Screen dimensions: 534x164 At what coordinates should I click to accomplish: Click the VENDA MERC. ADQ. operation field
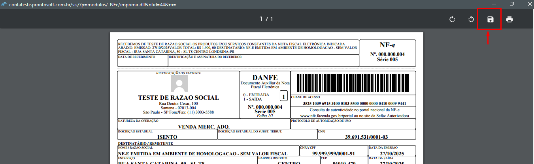point(204,127)
